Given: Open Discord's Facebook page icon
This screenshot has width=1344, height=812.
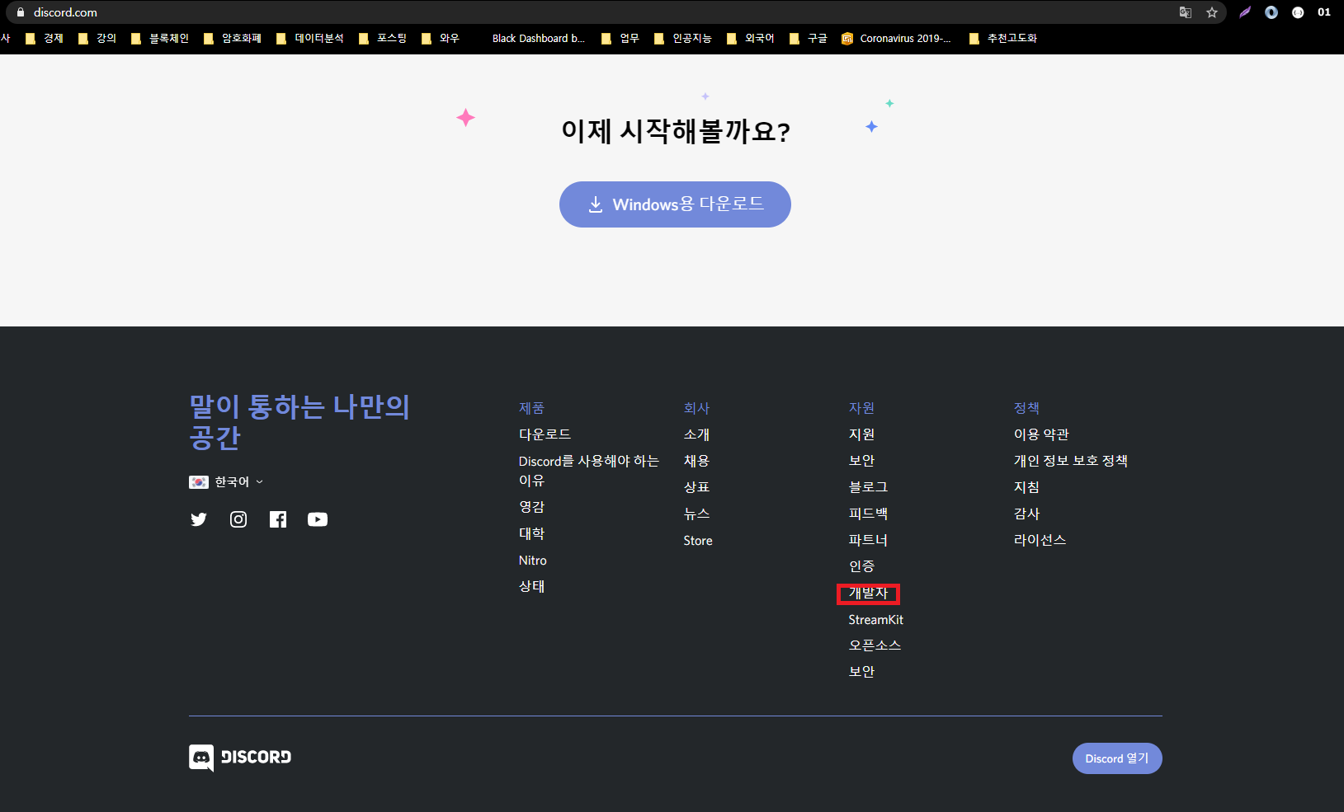Looking at the screenshot, I should (278, 519).
